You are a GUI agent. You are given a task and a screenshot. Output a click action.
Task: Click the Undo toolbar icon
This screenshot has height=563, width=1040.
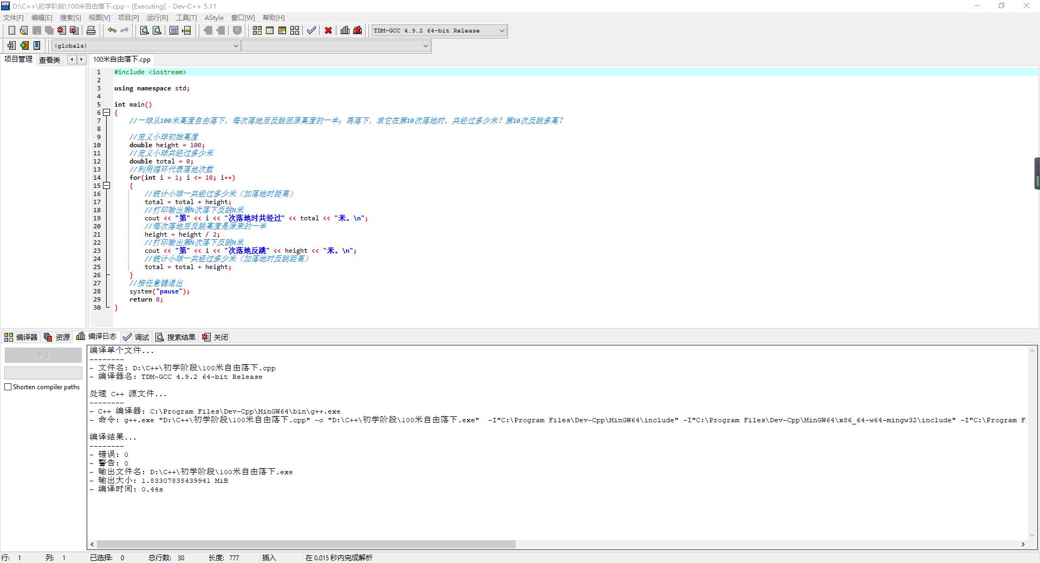[x=112, y=30]
